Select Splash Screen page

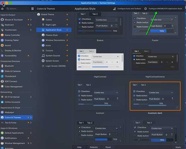click(x=54, y=61)
